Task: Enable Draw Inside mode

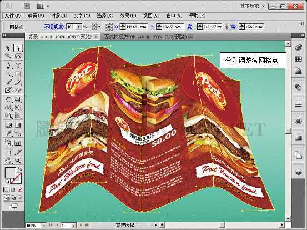Action: [x=20, y=197]
